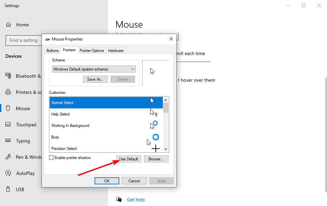
Task: Click the Cancel button
Action: pos(134,181)
